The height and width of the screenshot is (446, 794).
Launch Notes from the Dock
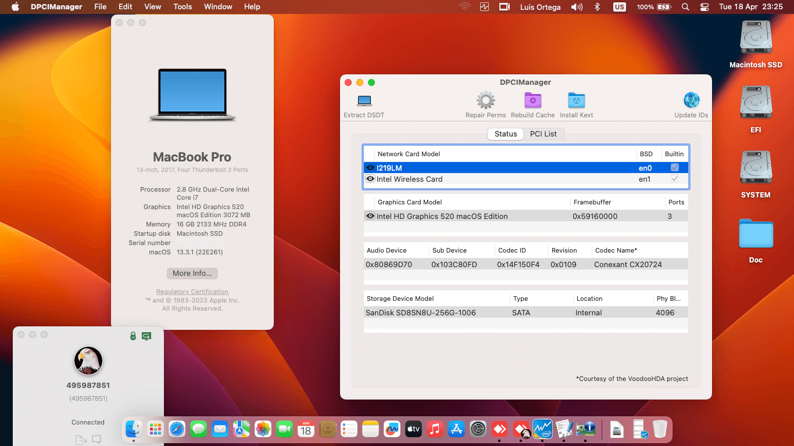pos(370,429)
